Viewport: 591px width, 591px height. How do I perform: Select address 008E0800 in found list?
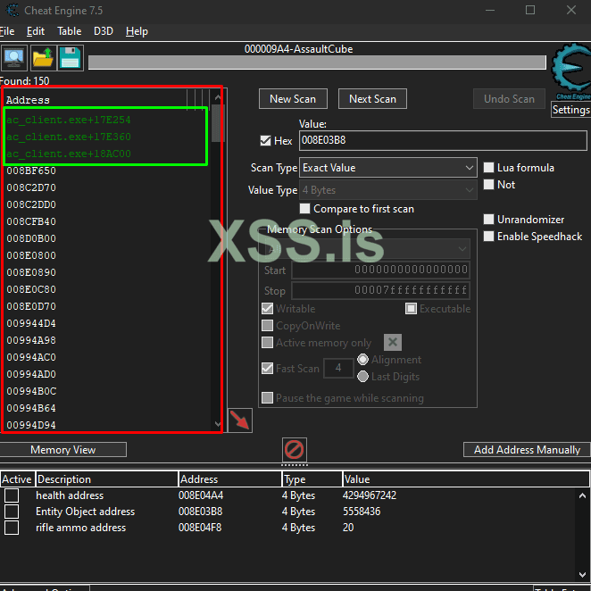(x=31, y=255)
